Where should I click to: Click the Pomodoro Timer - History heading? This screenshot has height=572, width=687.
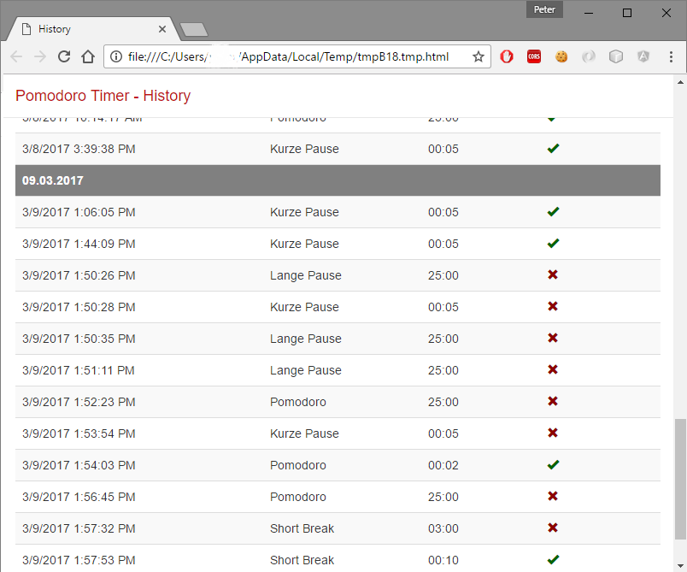click(103, 96)
